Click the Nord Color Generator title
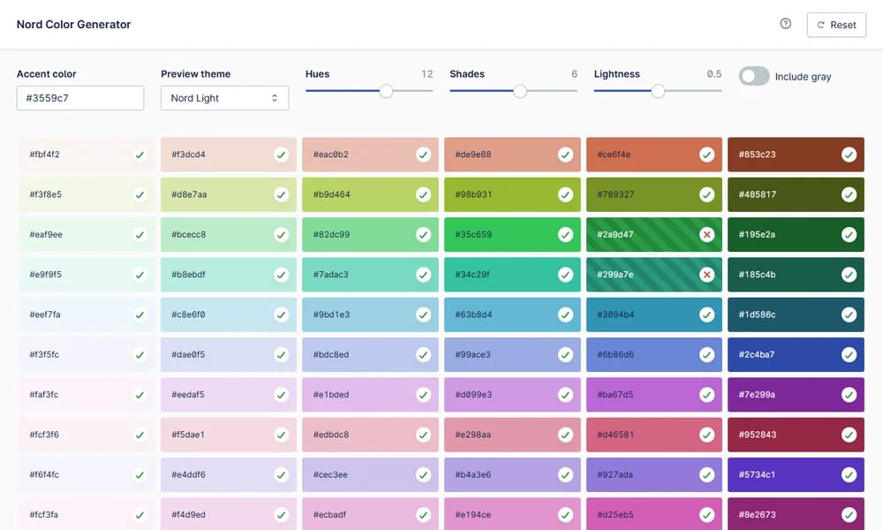The image size is (883, 530). (74, 24)
